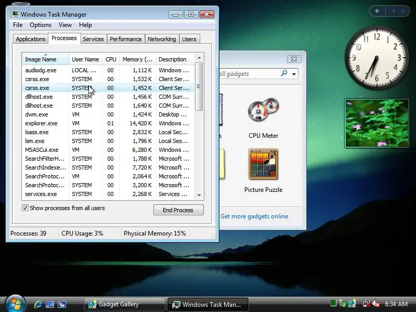Click CPU Usage: 3% in status bar
416x312 pixels.
[x=82, y=233]
